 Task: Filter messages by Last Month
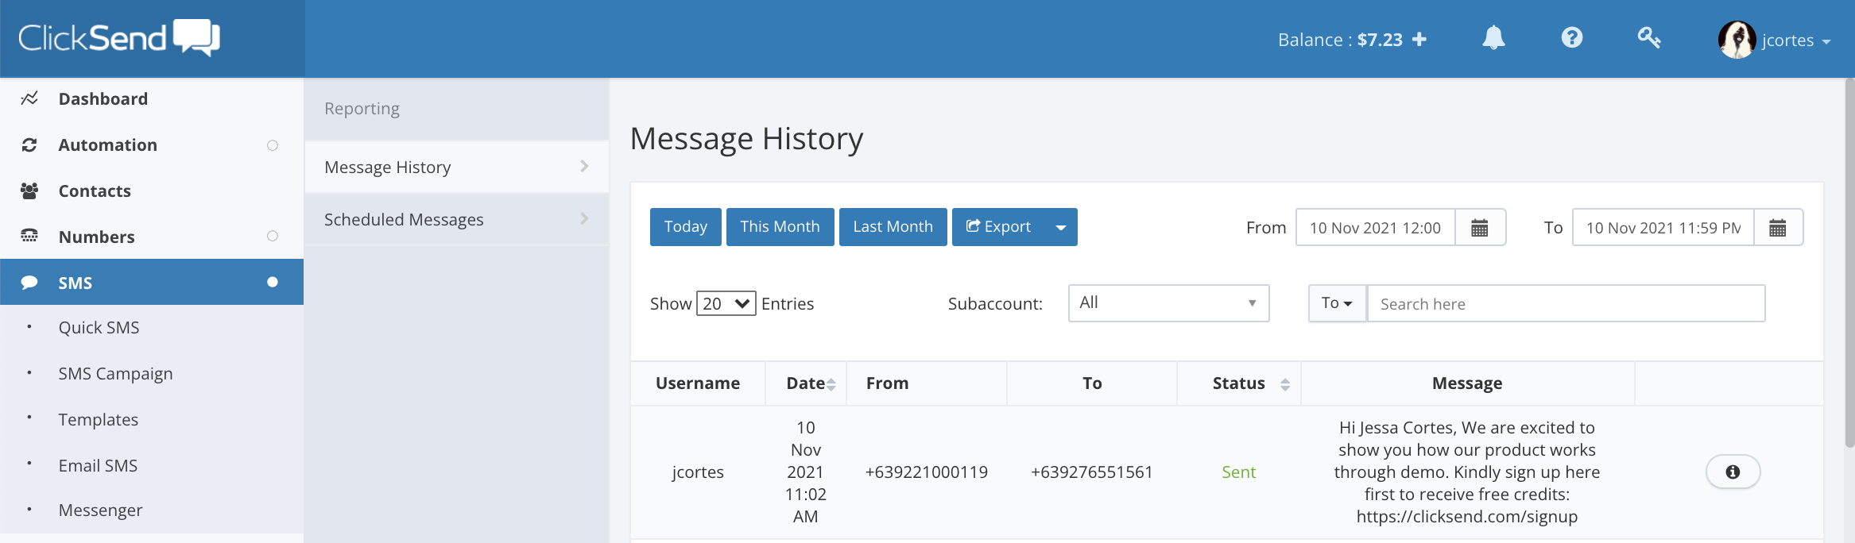click(893, 227)
